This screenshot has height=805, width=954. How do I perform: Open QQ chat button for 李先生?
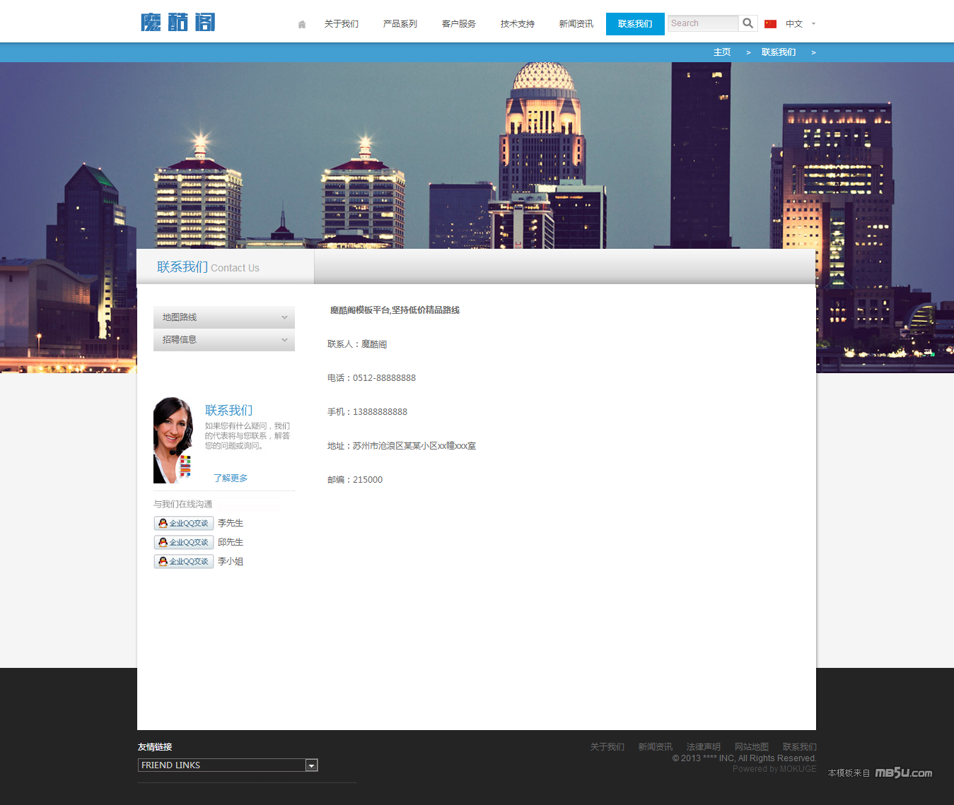(184, 523)
